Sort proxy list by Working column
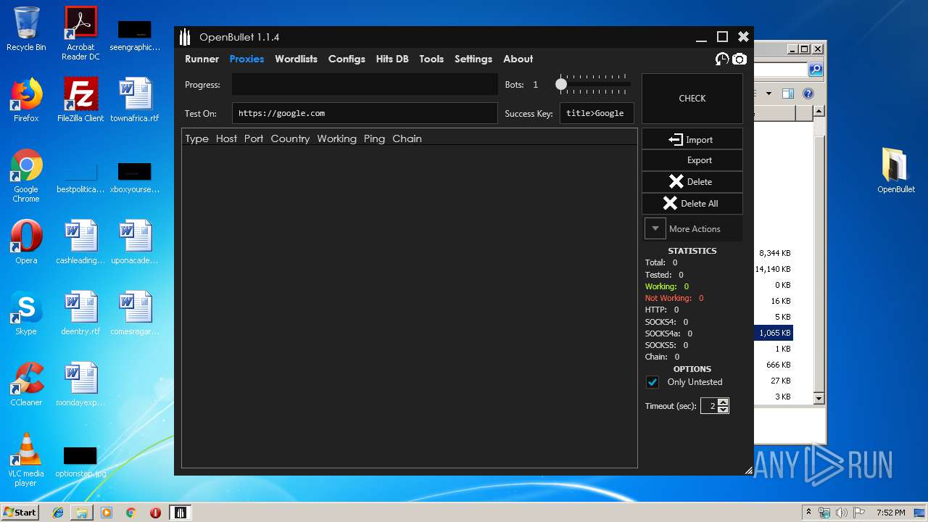Screen dimensions: 928x522 click(336, 138)
